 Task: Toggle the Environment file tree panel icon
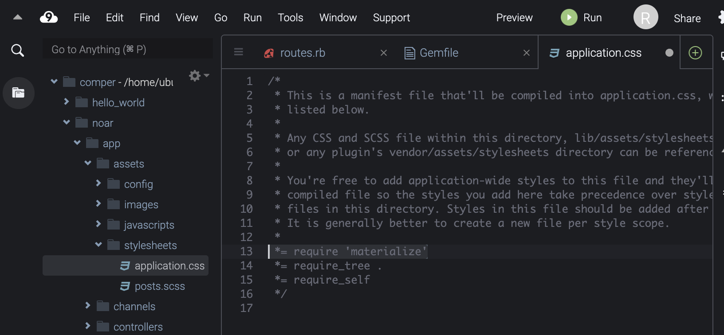click(18, 93)
